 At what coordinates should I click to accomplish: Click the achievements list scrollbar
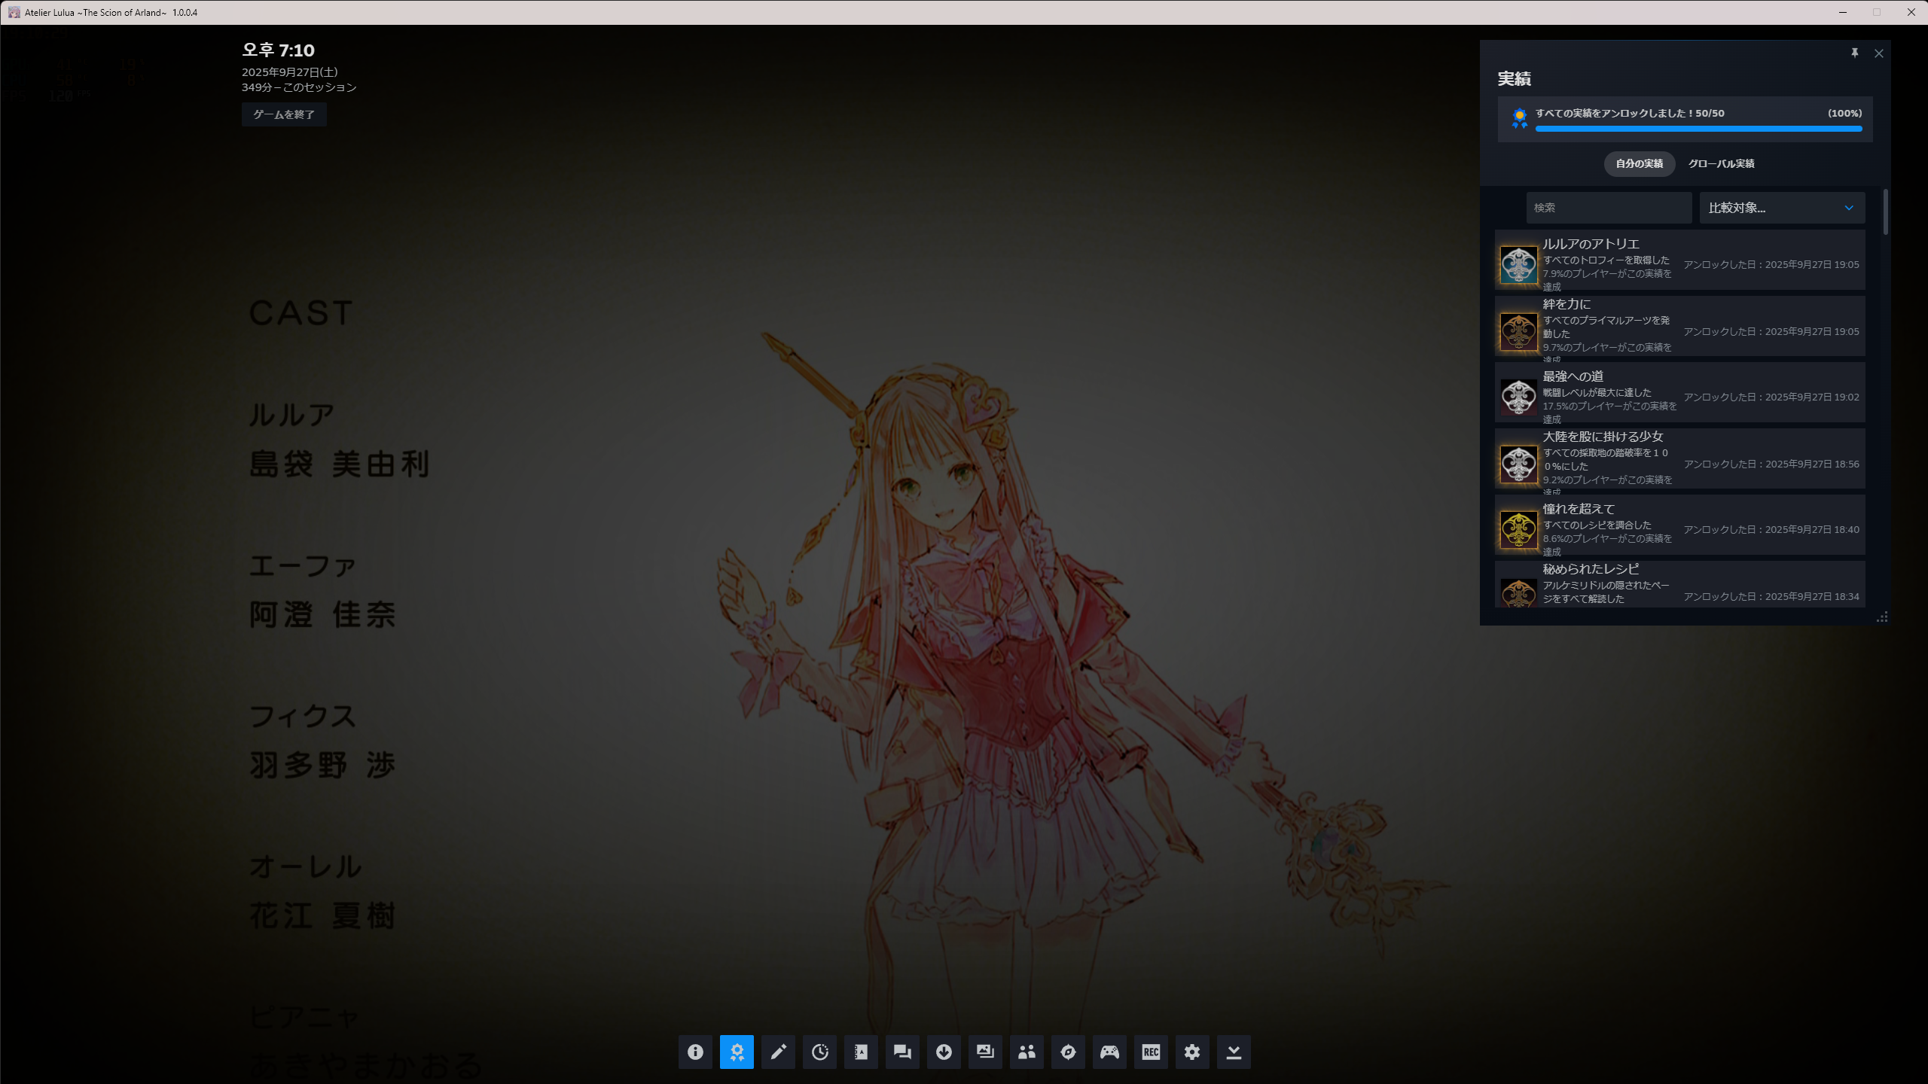pyautogui.click(x=1886, y=212)
